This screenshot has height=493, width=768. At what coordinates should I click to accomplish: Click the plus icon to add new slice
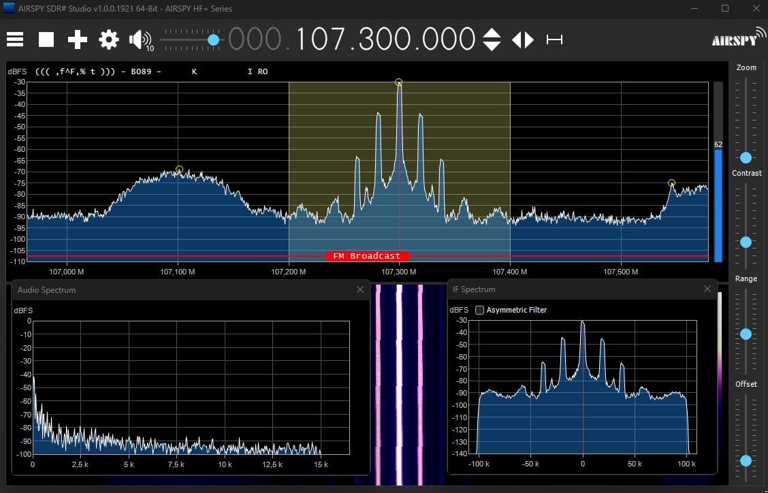78,39
